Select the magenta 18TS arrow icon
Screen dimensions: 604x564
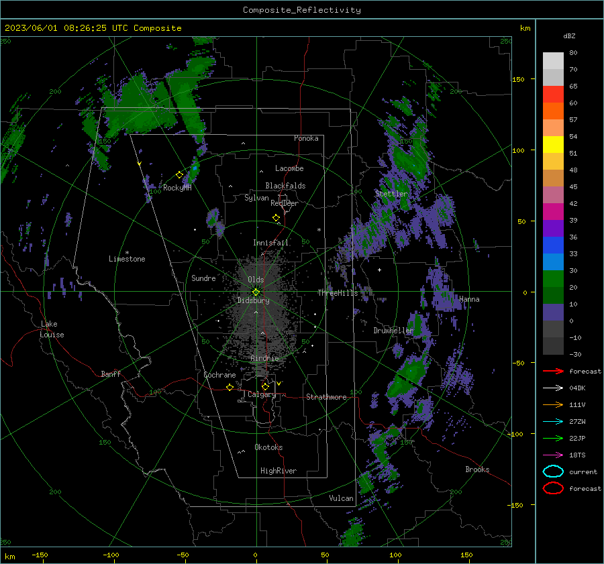tap(553, 455)
